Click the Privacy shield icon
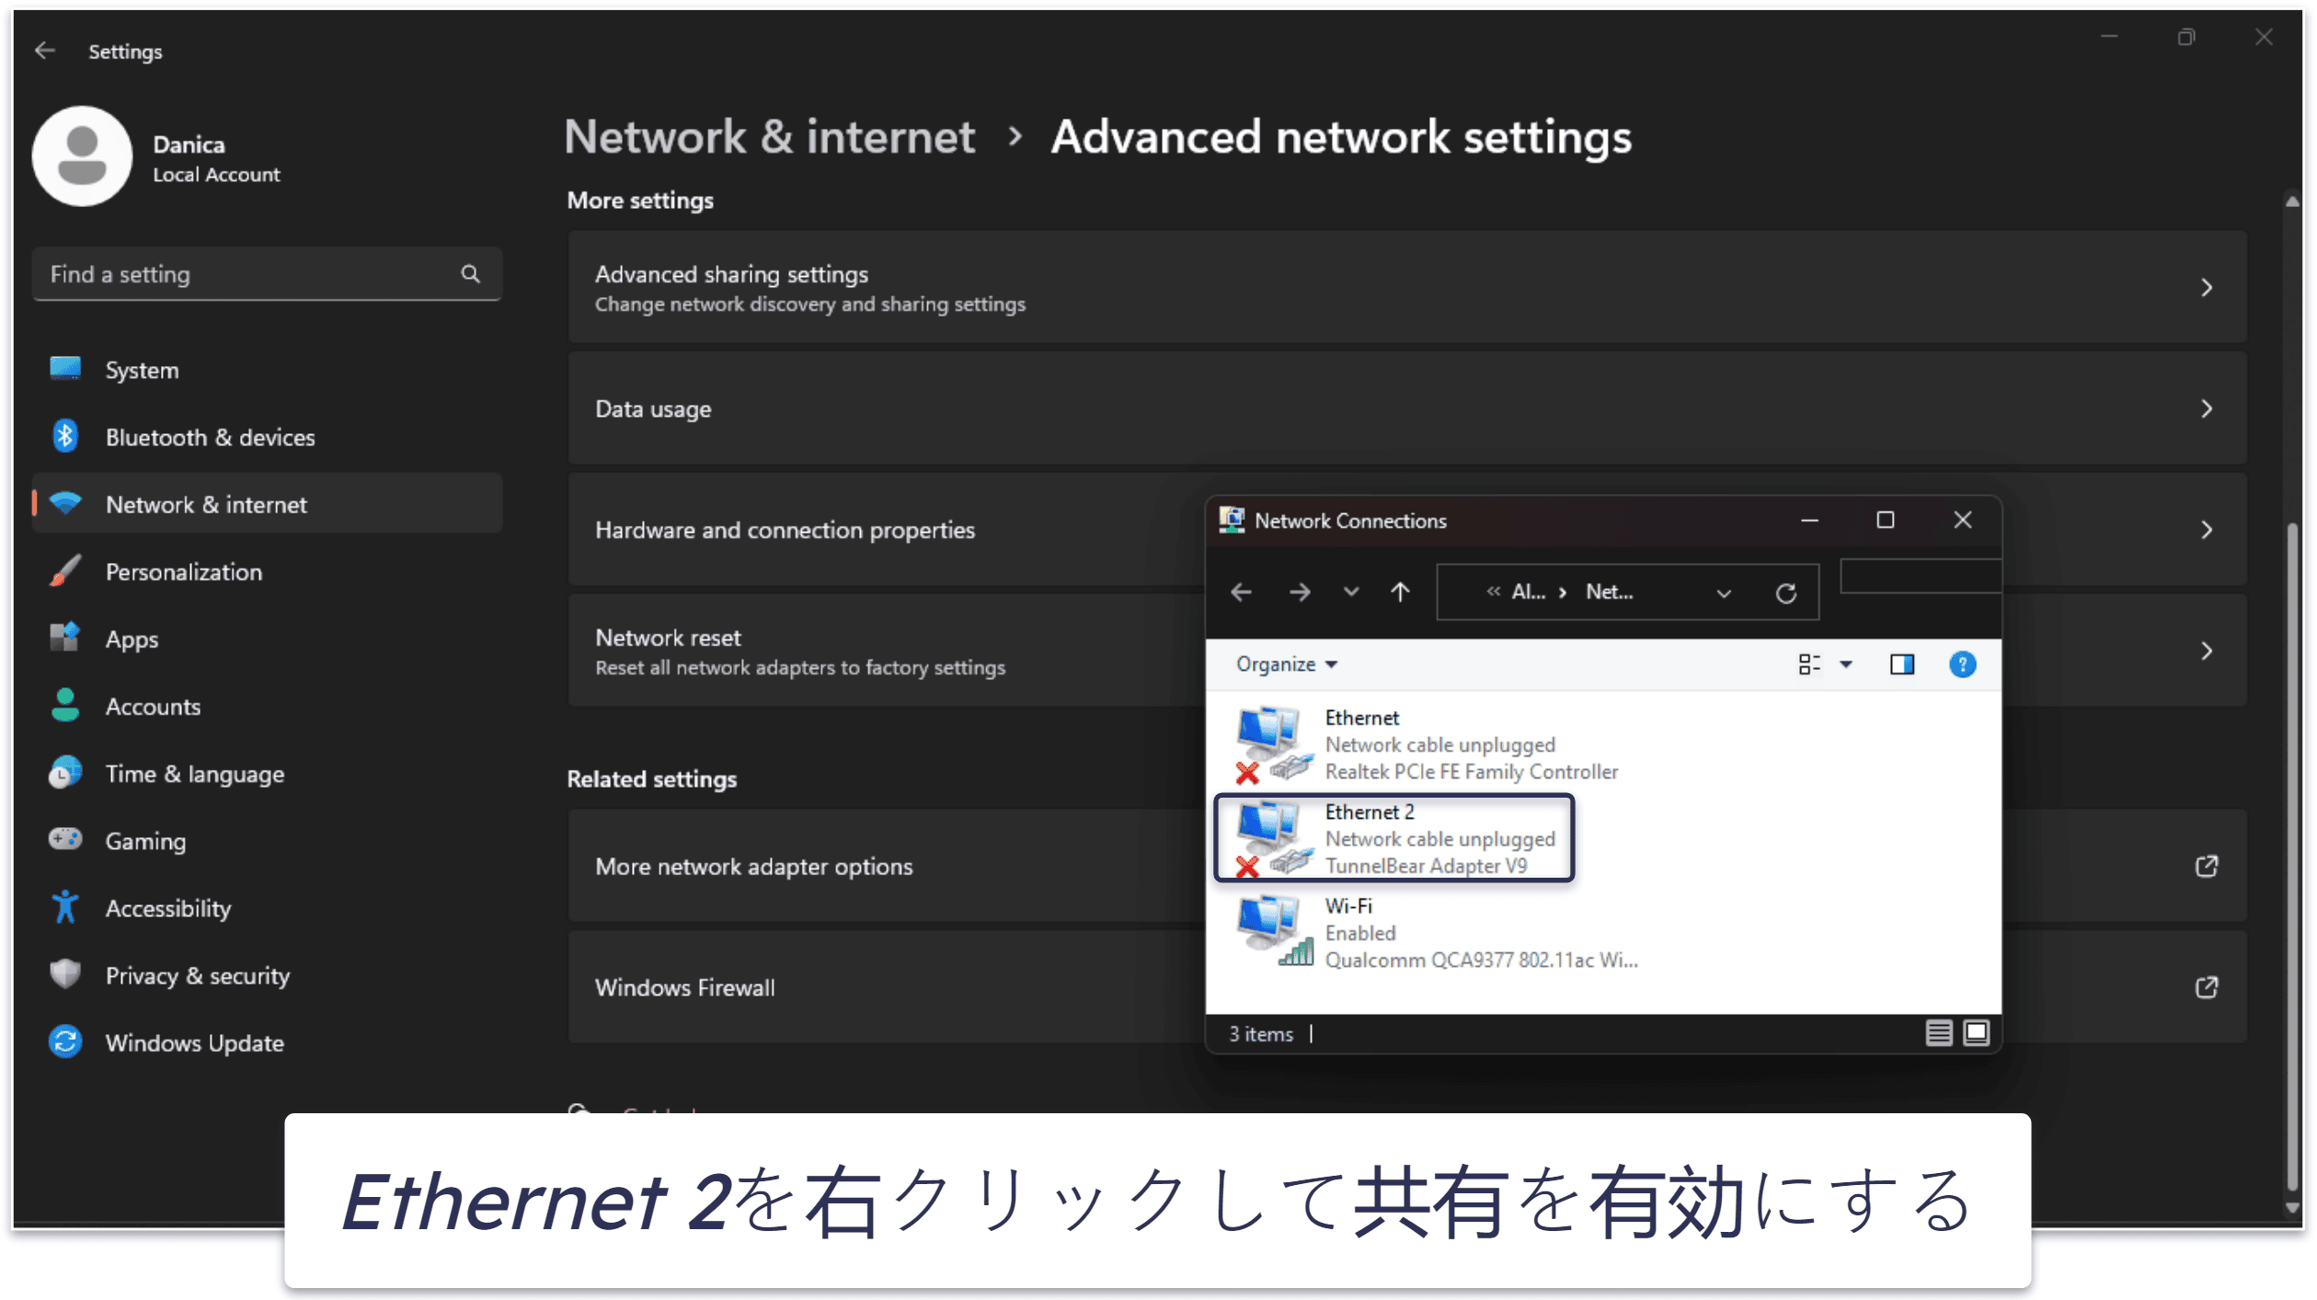Screen dimensions: 2317x1300 (x=65, y=973)
